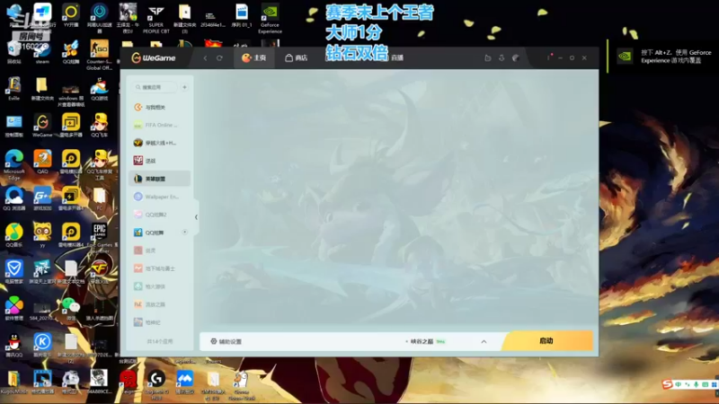Expand the server list with the up chevron

(484, 342)
